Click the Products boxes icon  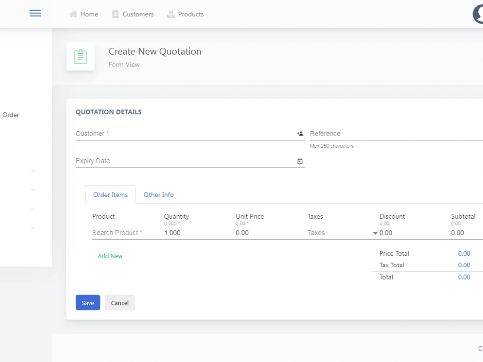click(x=171, y=14)
